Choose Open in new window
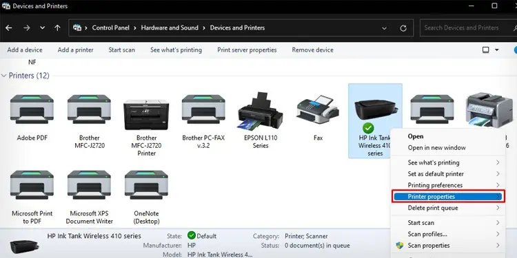517x258 pixels. click(x=436, y=148)
